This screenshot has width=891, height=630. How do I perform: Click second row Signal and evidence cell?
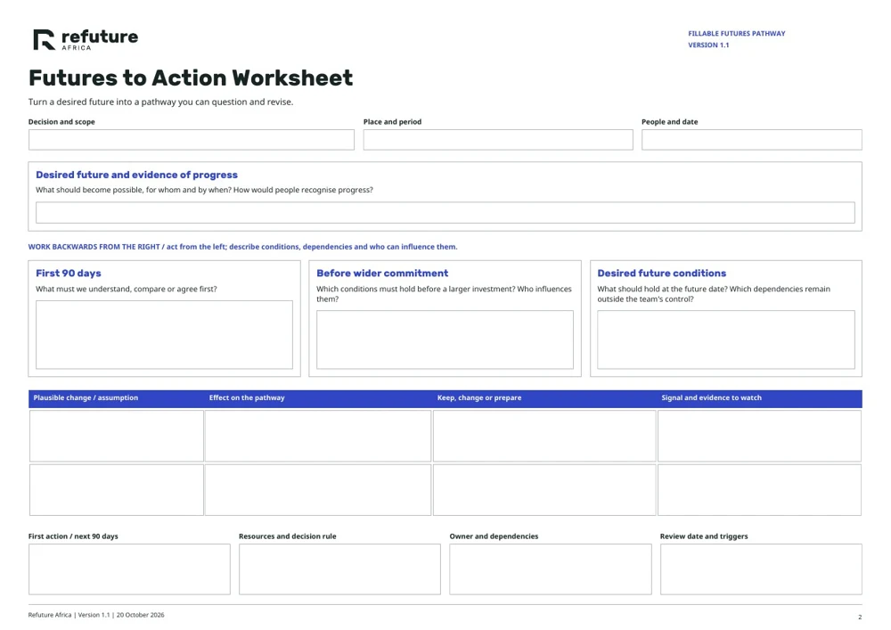(x=760, y=490)
